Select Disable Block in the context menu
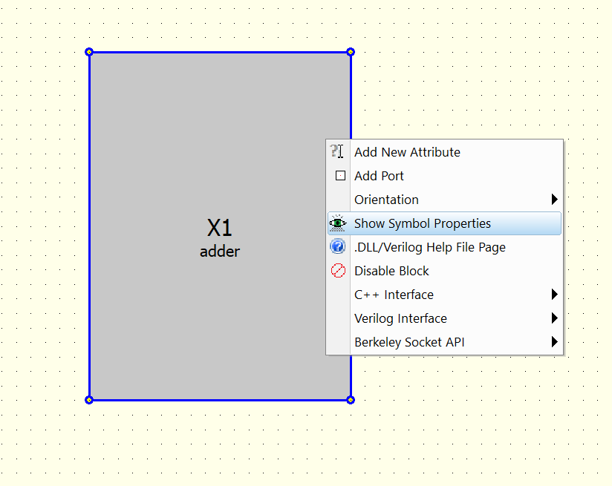 391,271
